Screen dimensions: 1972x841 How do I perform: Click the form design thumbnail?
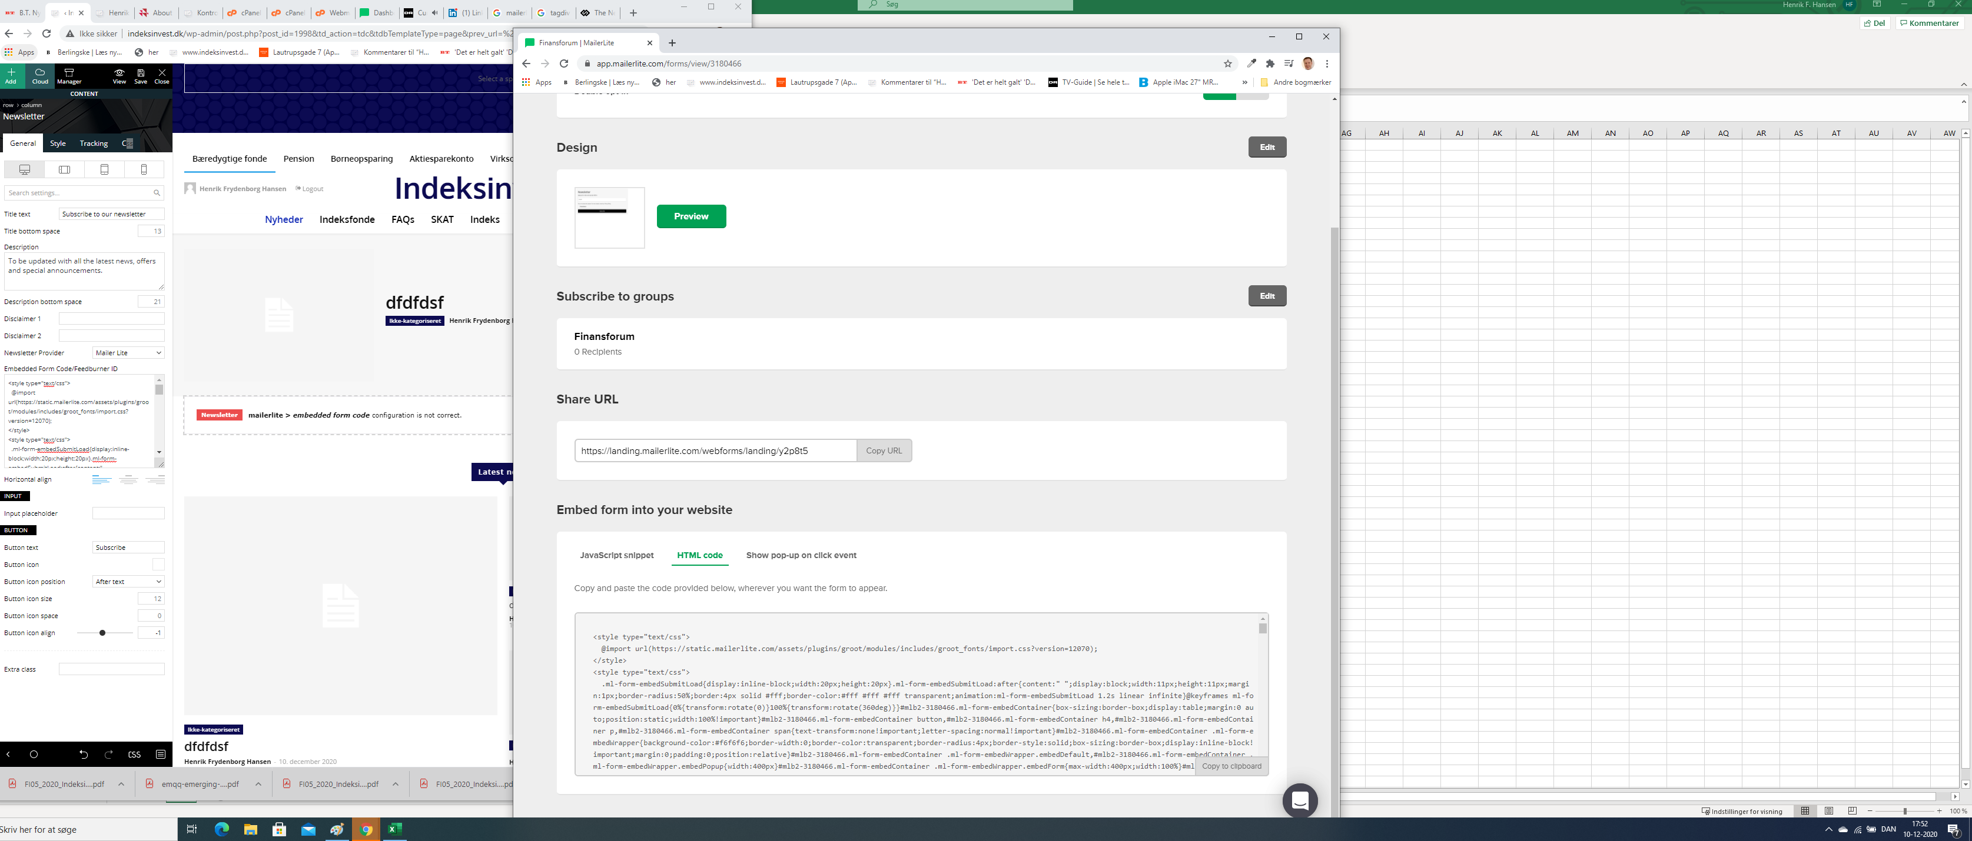coord(609,218)
